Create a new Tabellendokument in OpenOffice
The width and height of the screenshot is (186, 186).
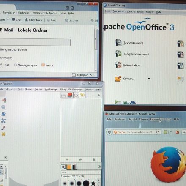coord(132,54)
